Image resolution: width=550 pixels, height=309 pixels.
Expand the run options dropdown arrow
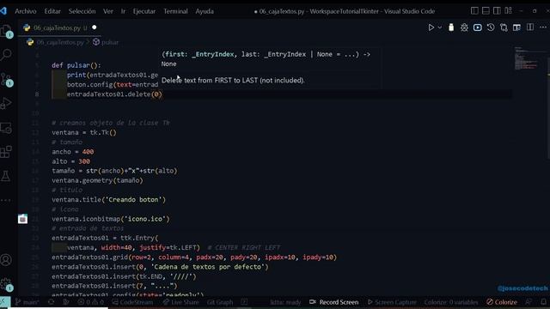click(x=439, y=27)
